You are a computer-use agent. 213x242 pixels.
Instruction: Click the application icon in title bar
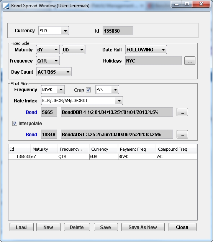(x=6, y=6)
